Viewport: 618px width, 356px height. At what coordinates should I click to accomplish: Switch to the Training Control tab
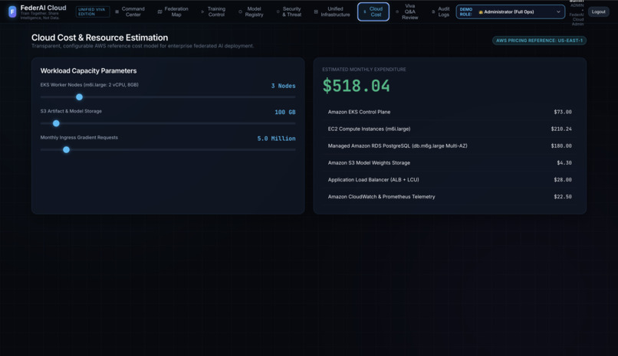(x=213, y=11)
